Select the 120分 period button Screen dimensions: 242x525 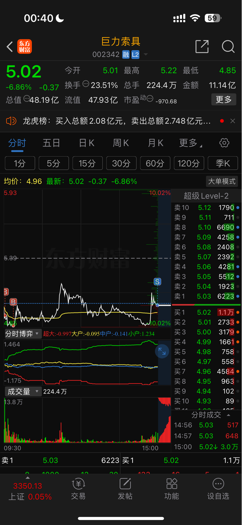click(189, 163)
